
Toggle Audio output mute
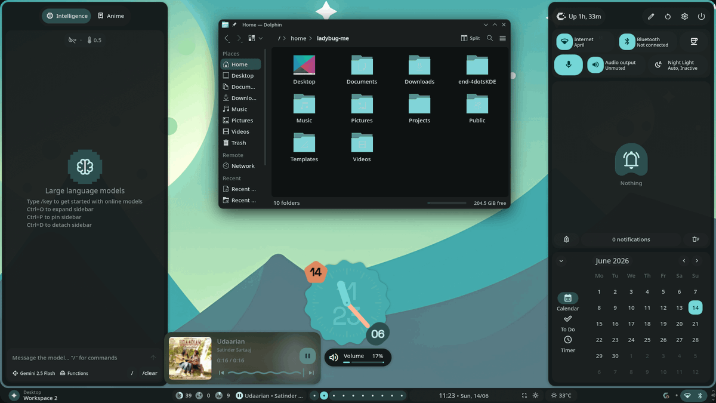point(595,65)
